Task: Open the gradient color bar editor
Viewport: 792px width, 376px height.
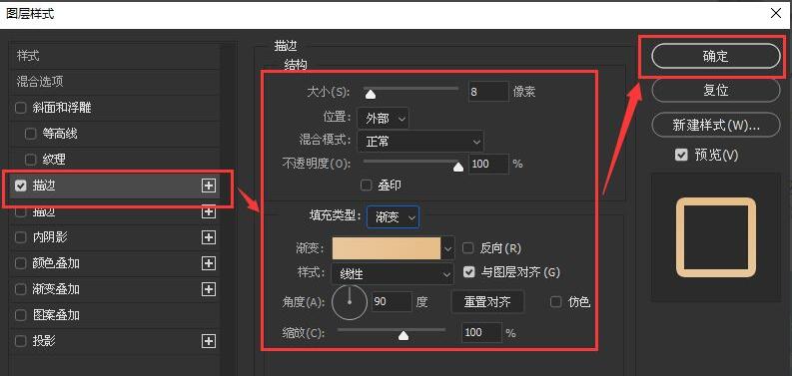Action: pos(387,248)
